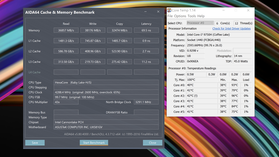Click the L3 Cache Latency result box
This screenshot has height=157, width=279.
[x=146, y=62]
